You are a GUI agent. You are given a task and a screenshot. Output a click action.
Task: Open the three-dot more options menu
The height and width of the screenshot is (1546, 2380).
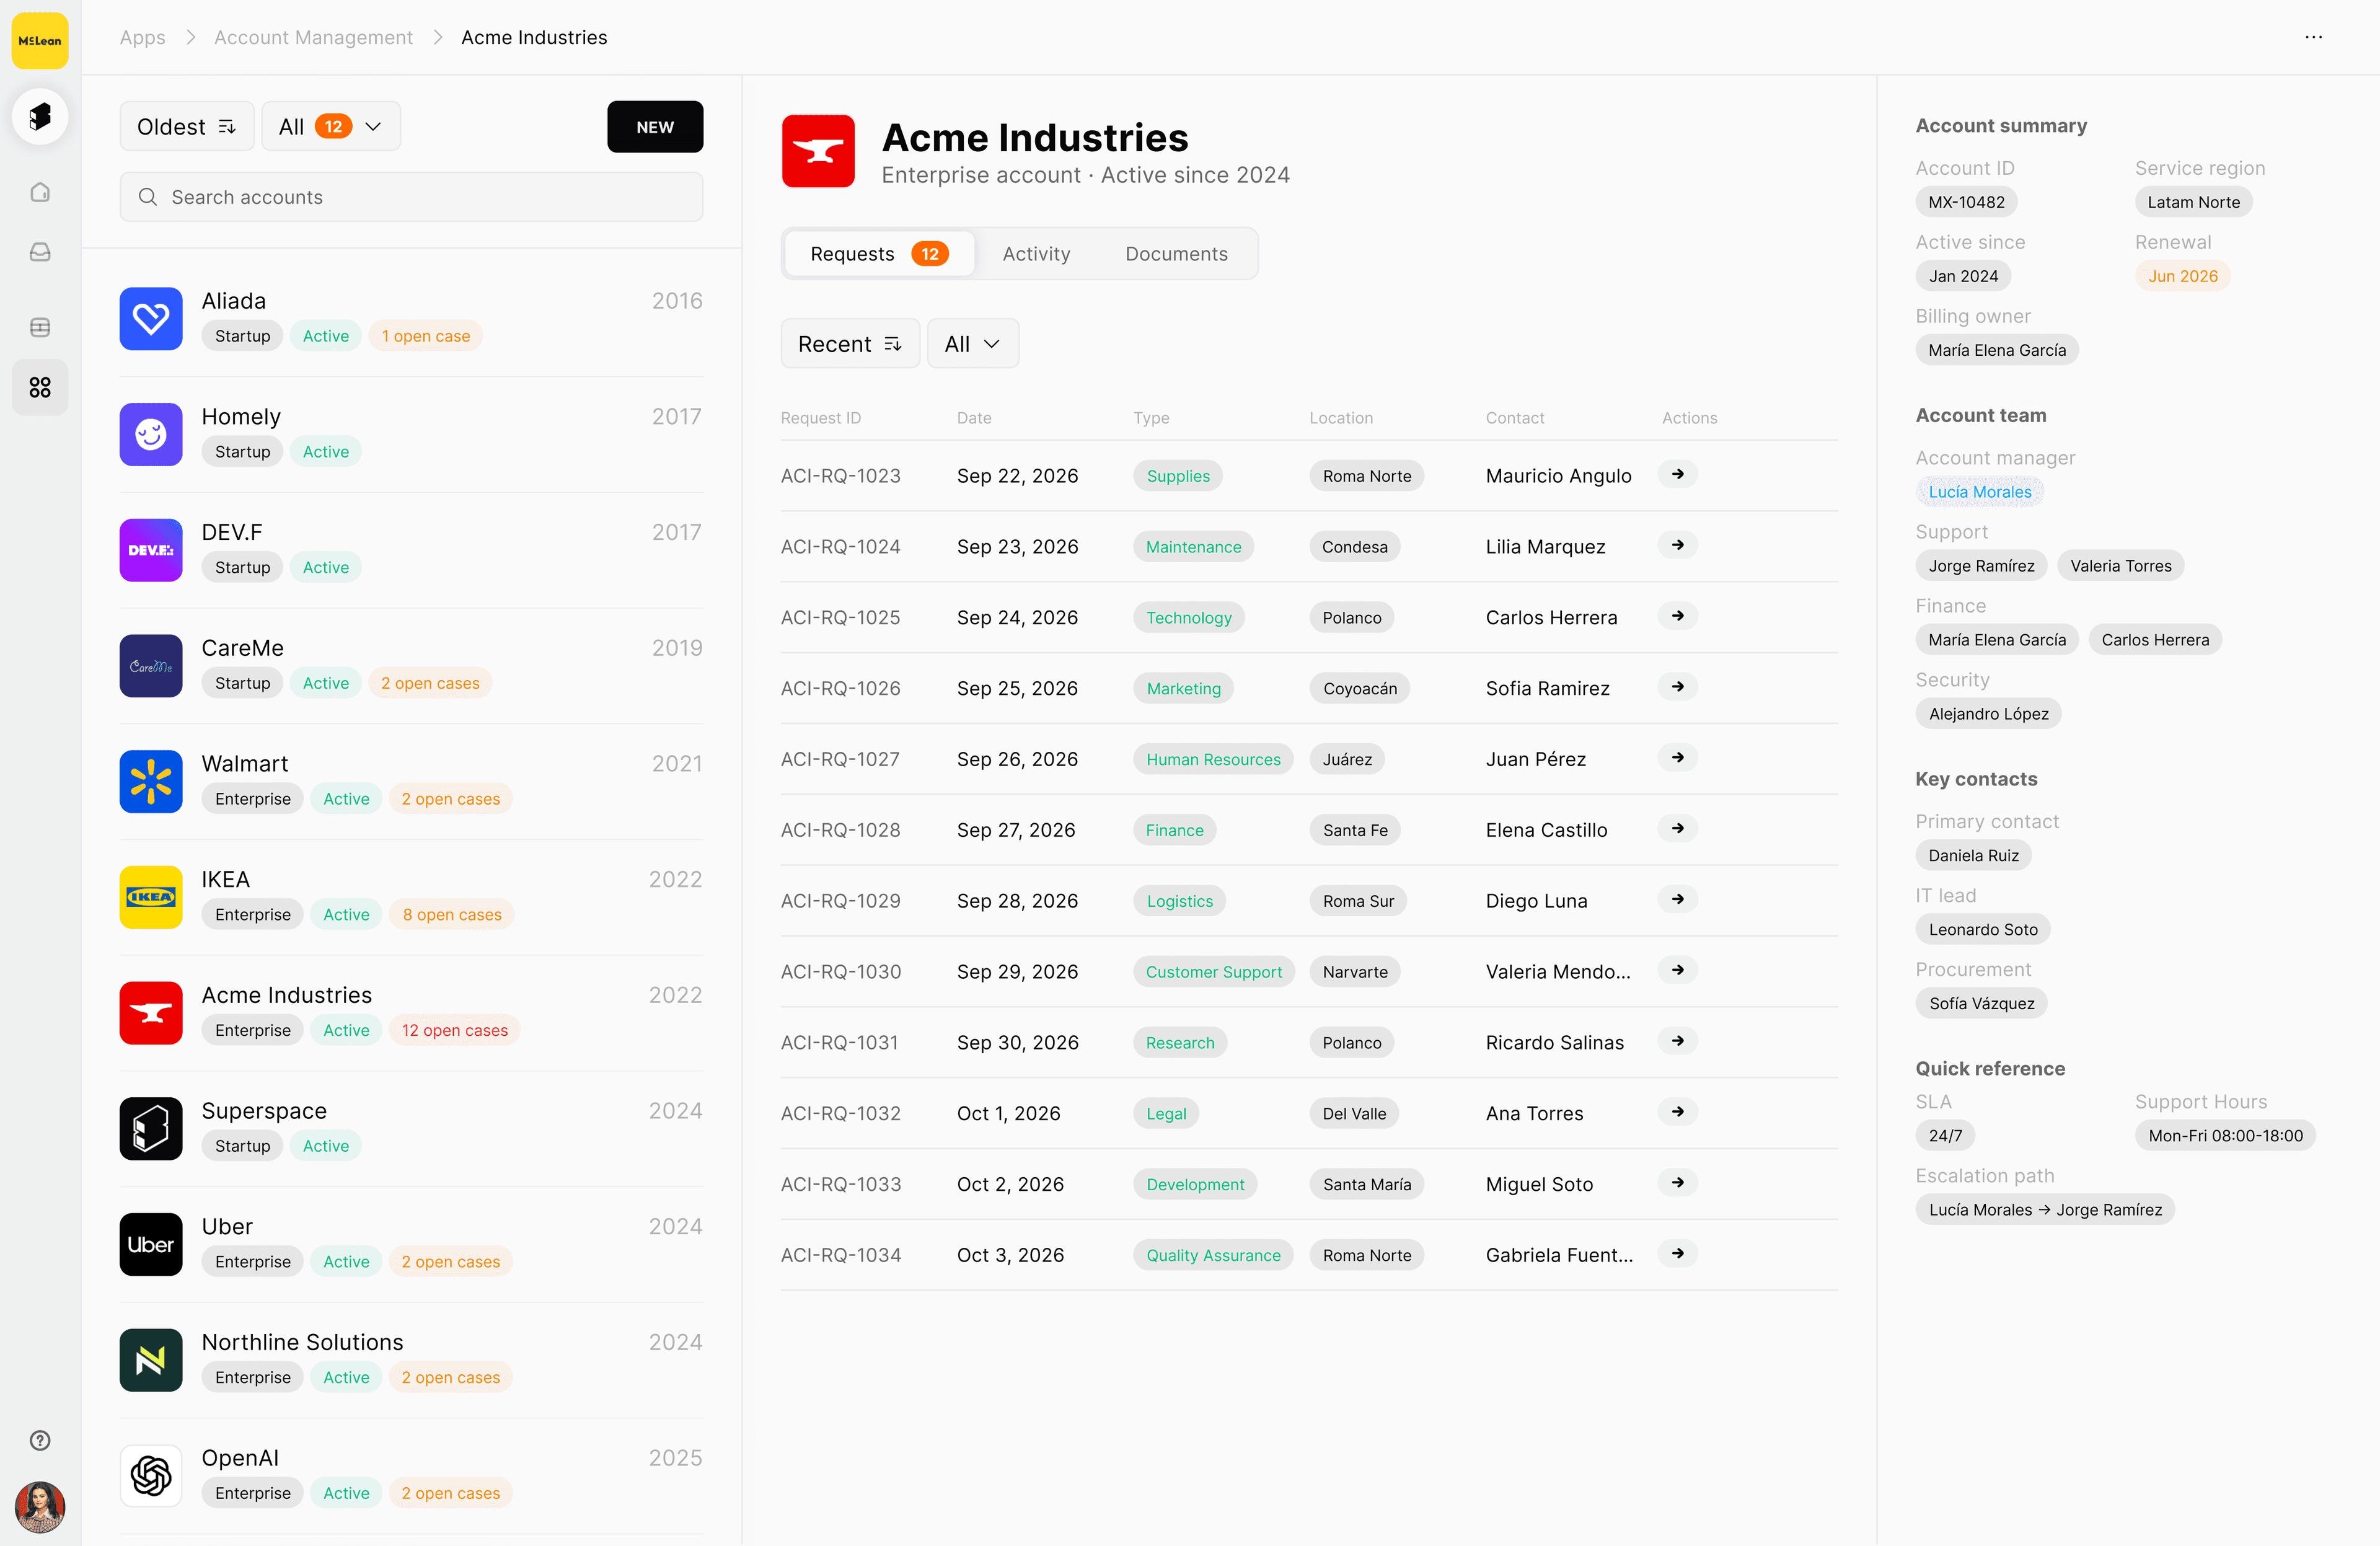(x=2314, y=37)
